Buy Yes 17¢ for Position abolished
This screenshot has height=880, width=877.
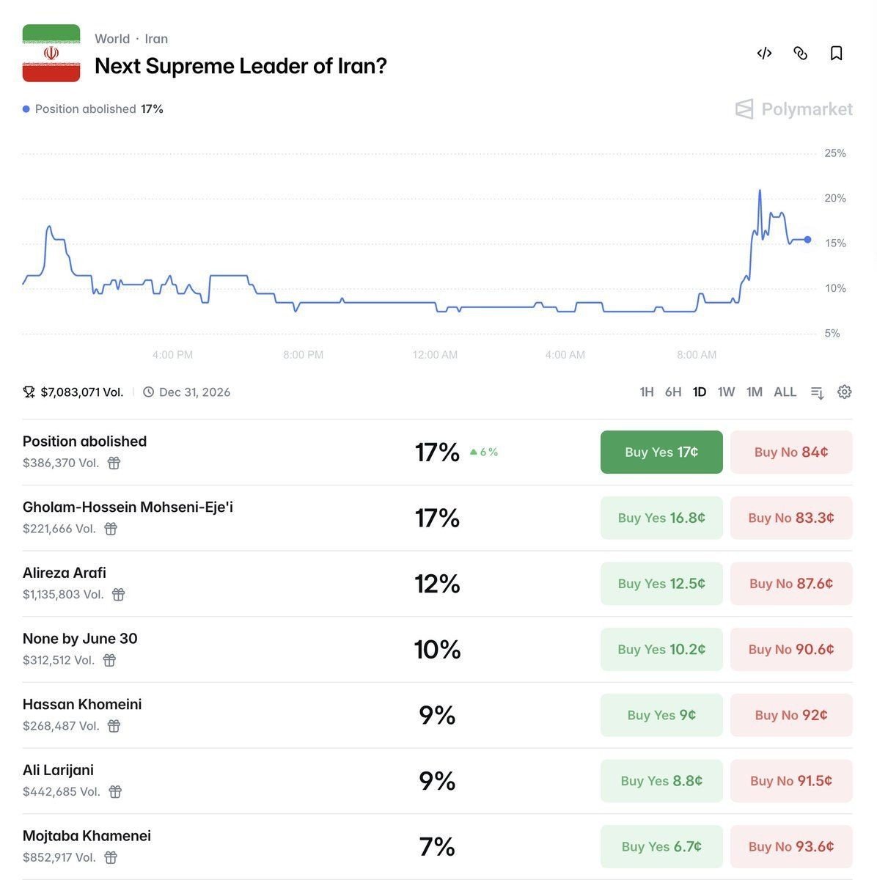[661, 452]
